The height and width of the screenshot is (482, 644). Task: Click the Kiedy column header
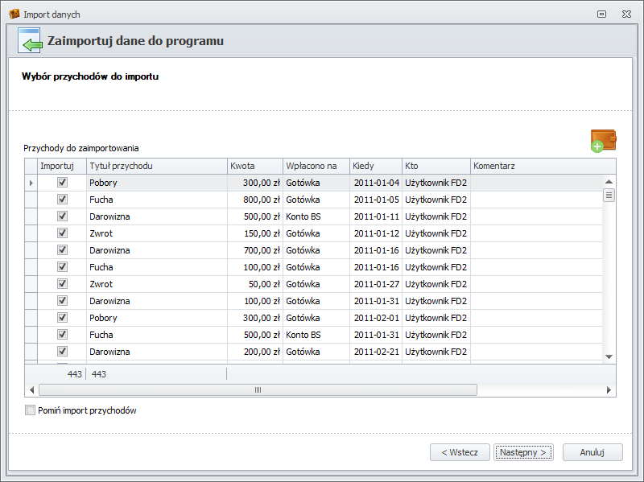[x=375, y=166]
